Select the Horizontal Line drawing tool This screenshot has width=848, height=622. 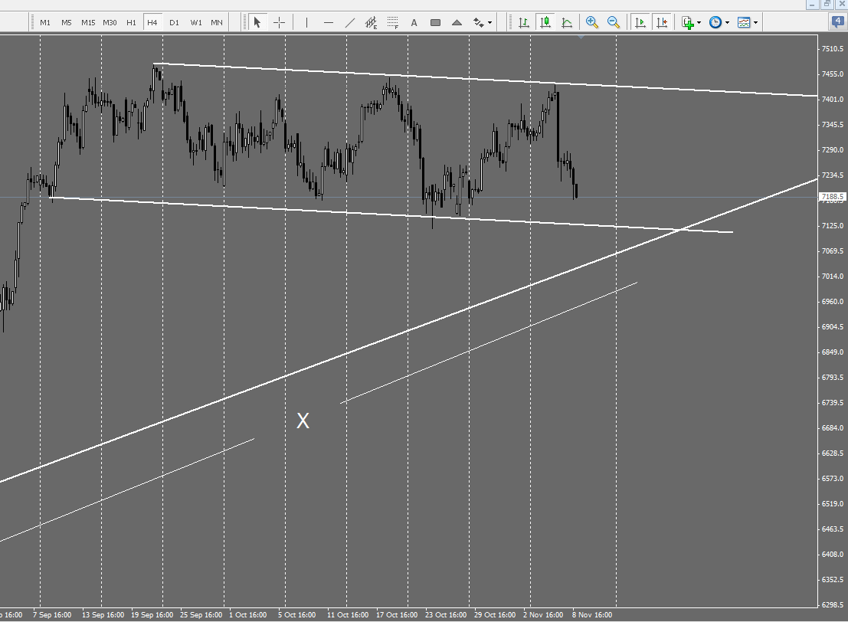pyautogui.click(x=328, y=22)
